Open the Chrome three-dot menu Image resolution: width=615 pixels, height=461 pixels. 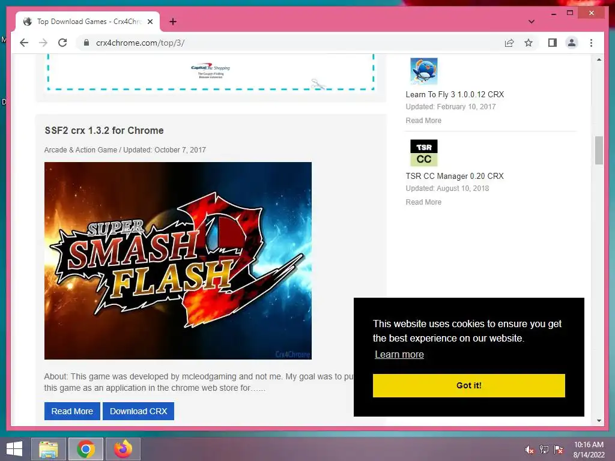pos(591,43)
